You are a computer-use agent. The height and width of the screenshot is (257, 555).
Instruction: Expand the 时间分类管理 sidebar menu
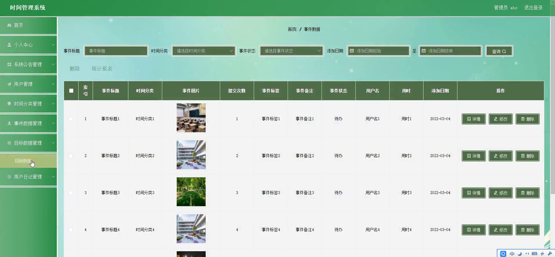(28, 104)
